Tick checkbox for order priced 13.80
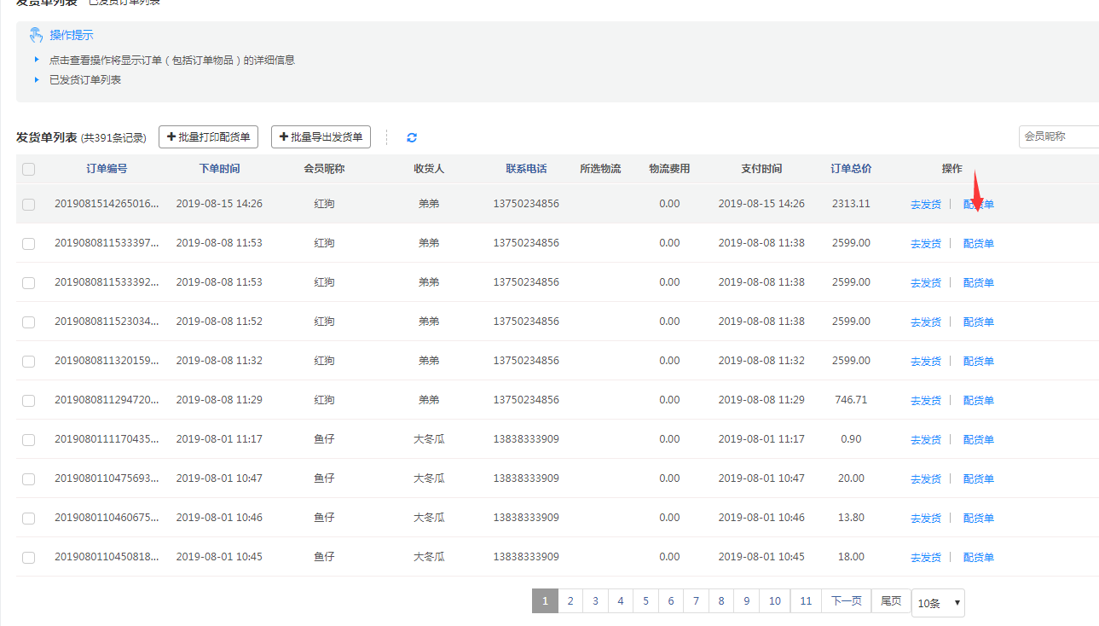1099x626 pixels. point(29,519)
